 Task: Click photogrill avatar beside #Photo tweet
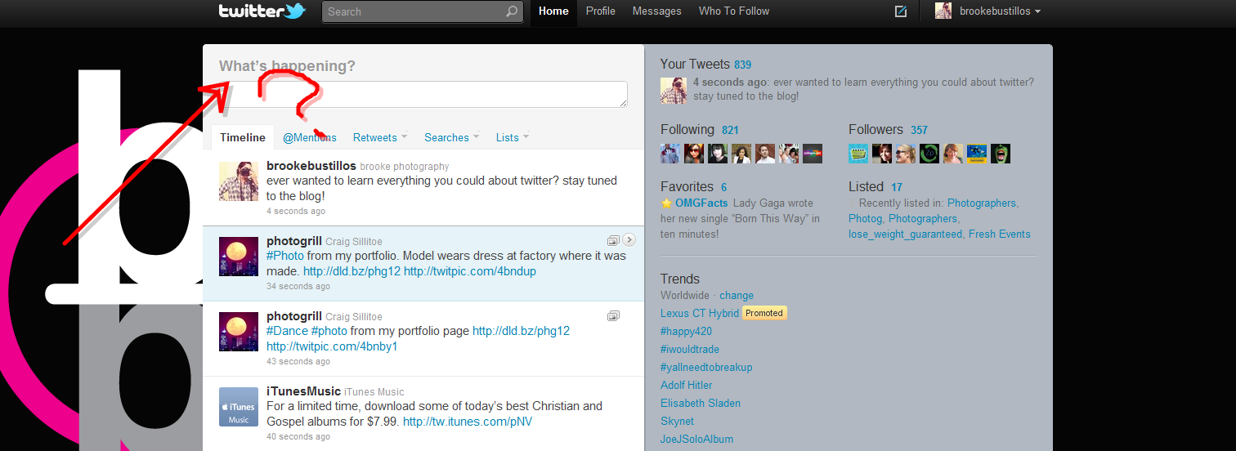(239, 256)
